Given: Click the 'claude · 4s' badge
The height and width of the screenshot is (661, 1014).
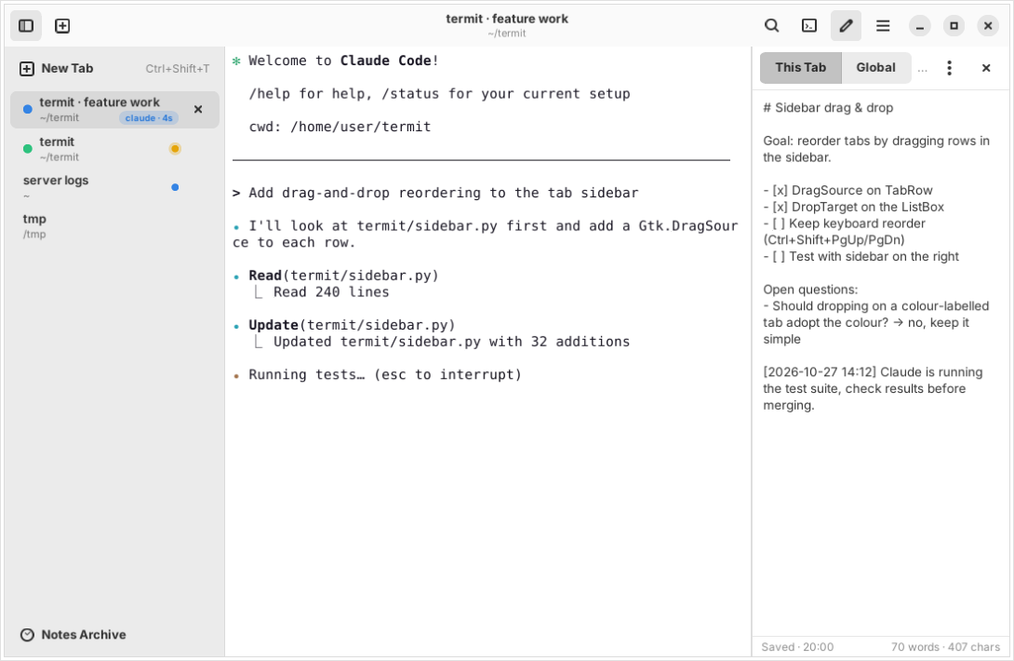Looking at the screenshot, I should 149,118.
